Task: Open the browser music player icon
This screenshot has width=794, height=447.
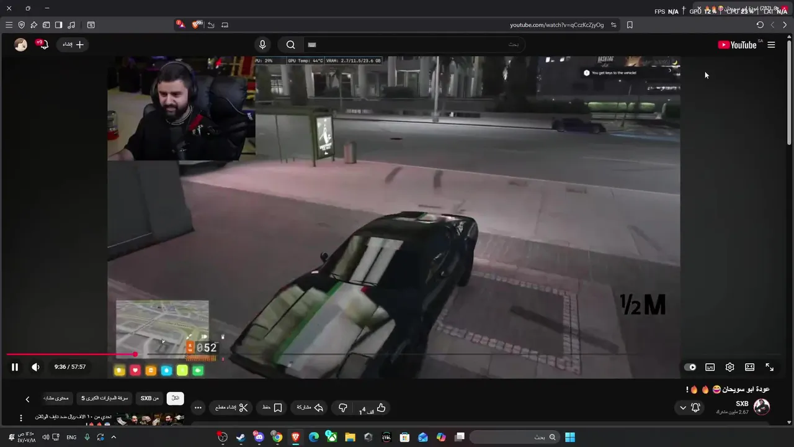Action: click(x=71, y=25)
